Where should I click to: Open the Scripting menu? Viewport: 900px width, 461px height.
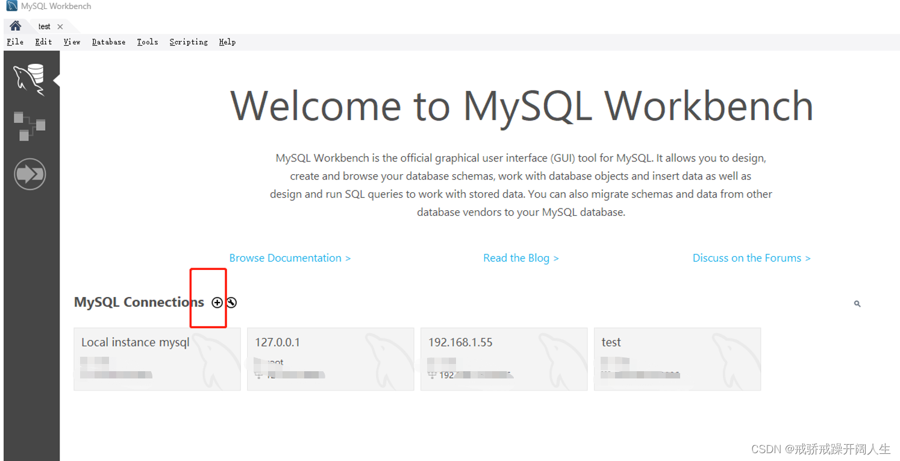(188, 42)
